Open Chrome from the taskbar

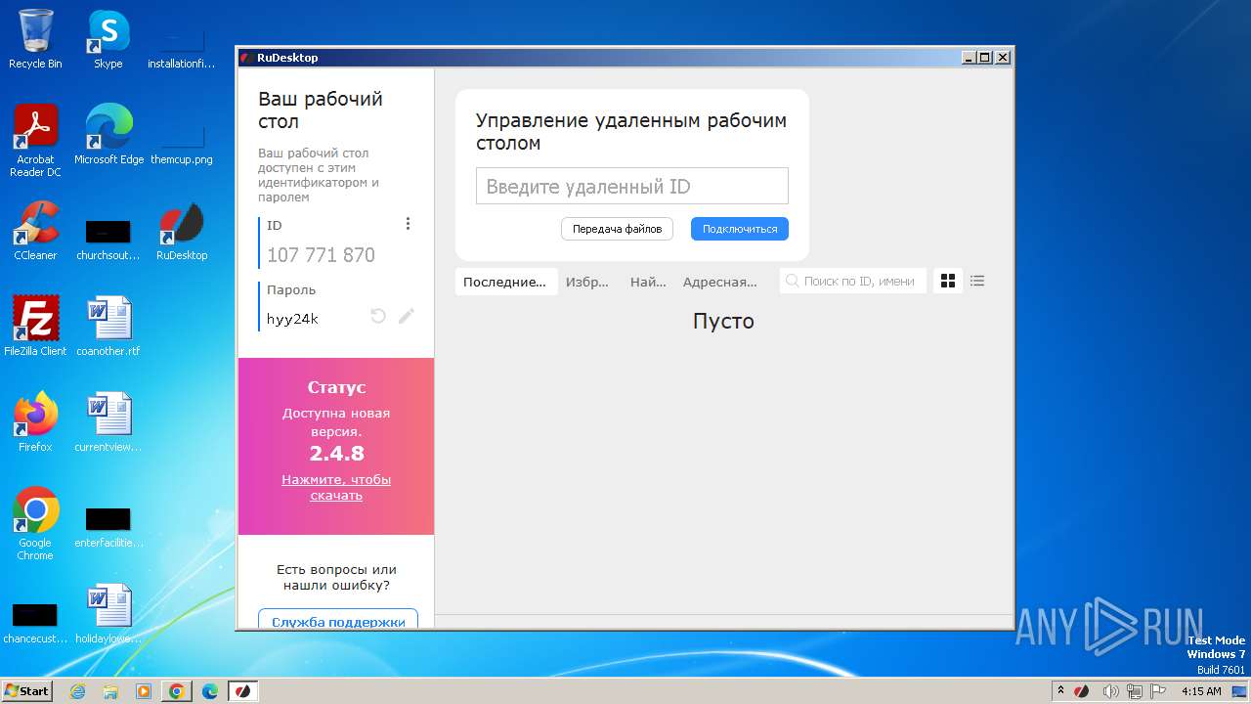[177, 691]
